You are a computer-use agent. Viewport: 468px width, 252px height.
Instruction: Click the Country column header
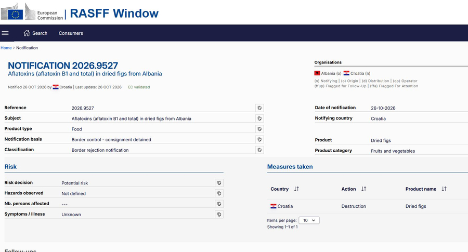coord(280,189)
